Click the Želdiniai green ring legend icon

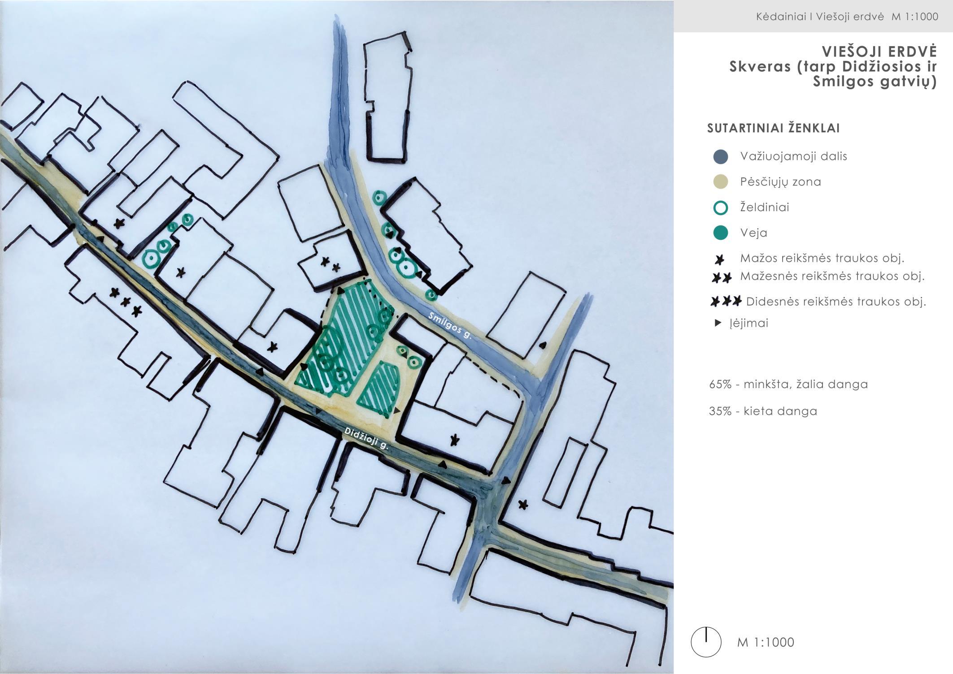[720, 207]
